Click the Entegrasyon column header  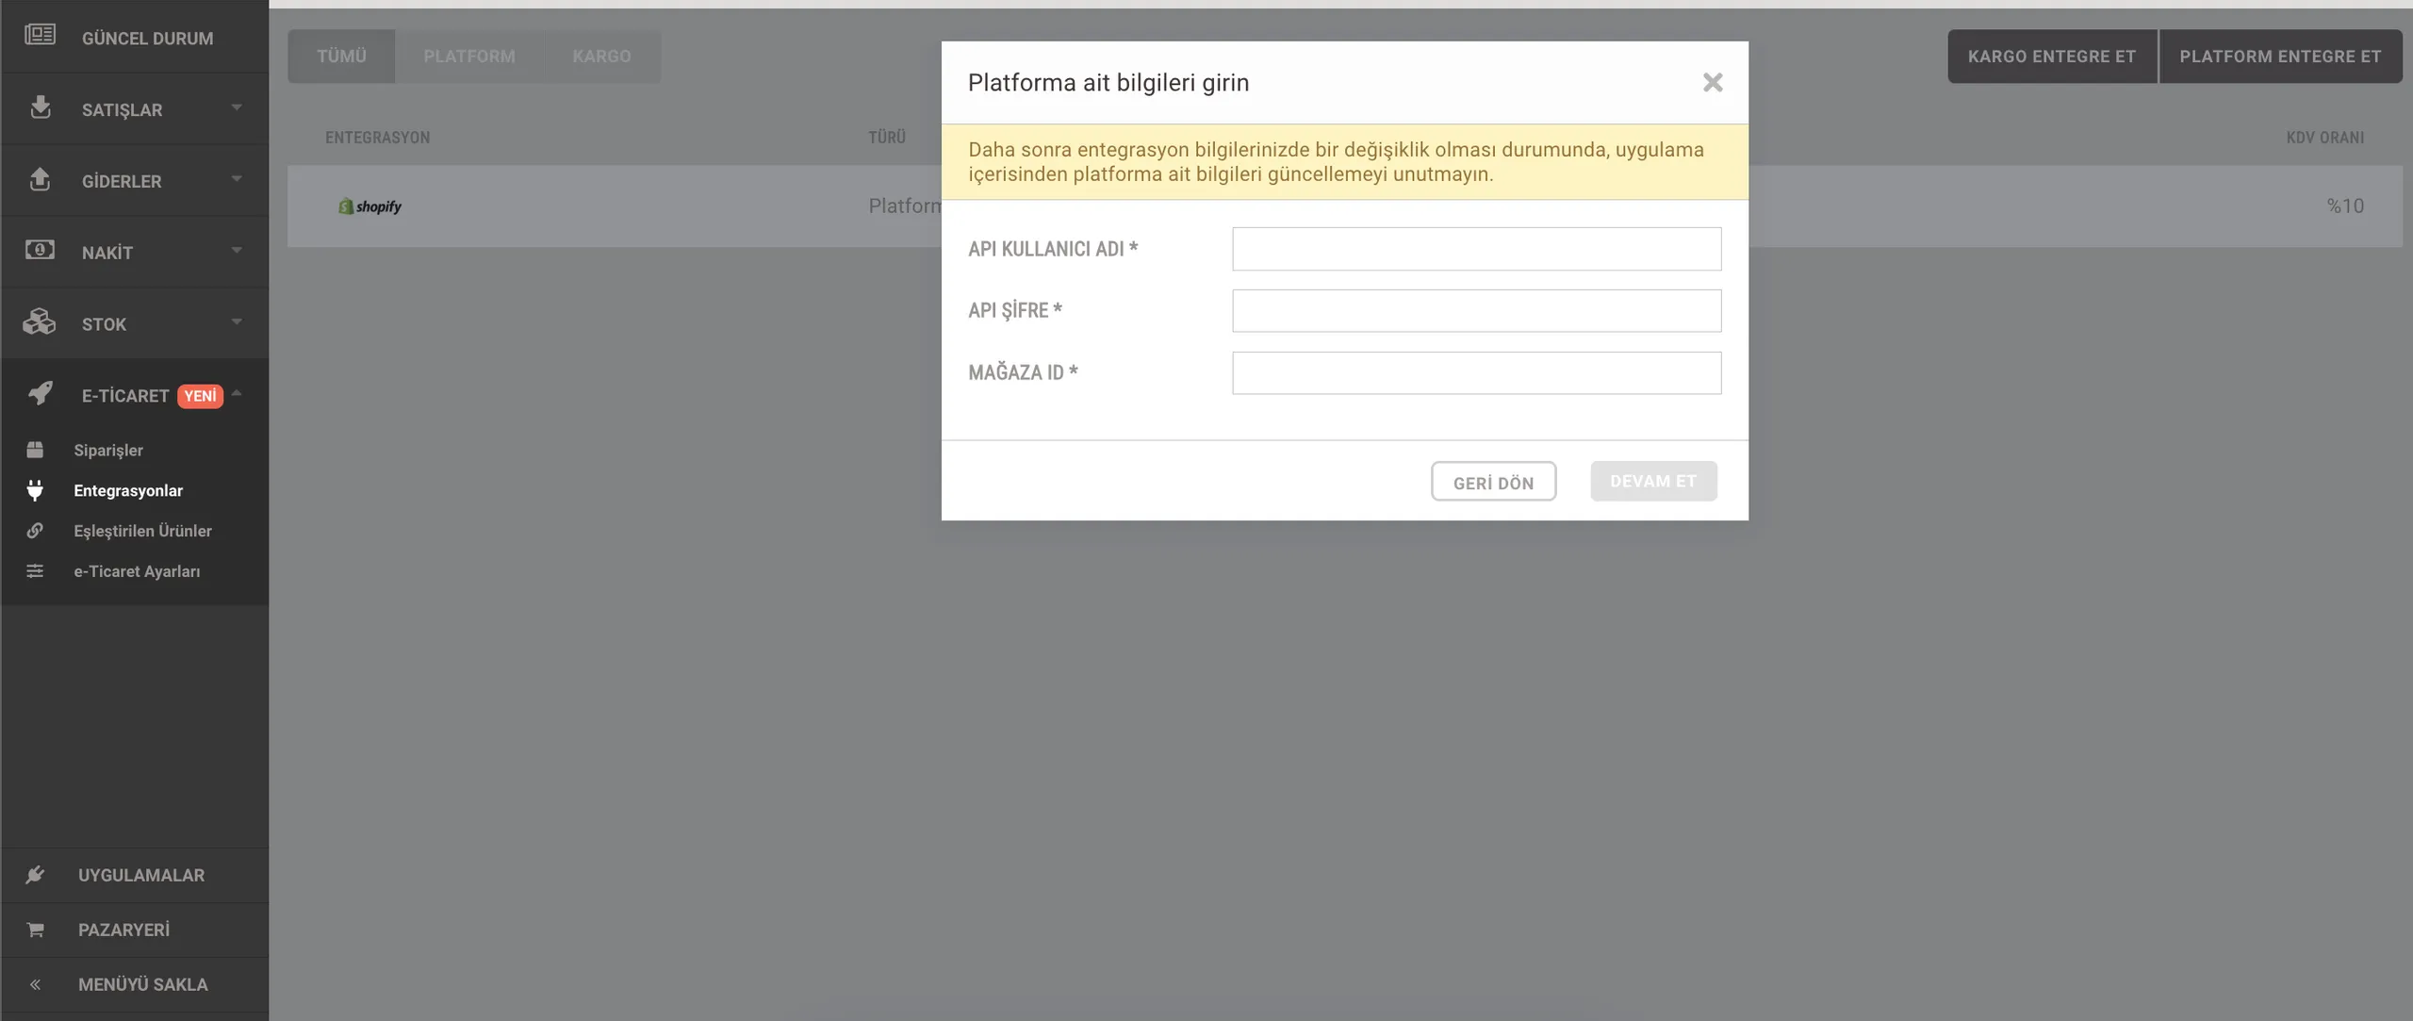point(377,138)
